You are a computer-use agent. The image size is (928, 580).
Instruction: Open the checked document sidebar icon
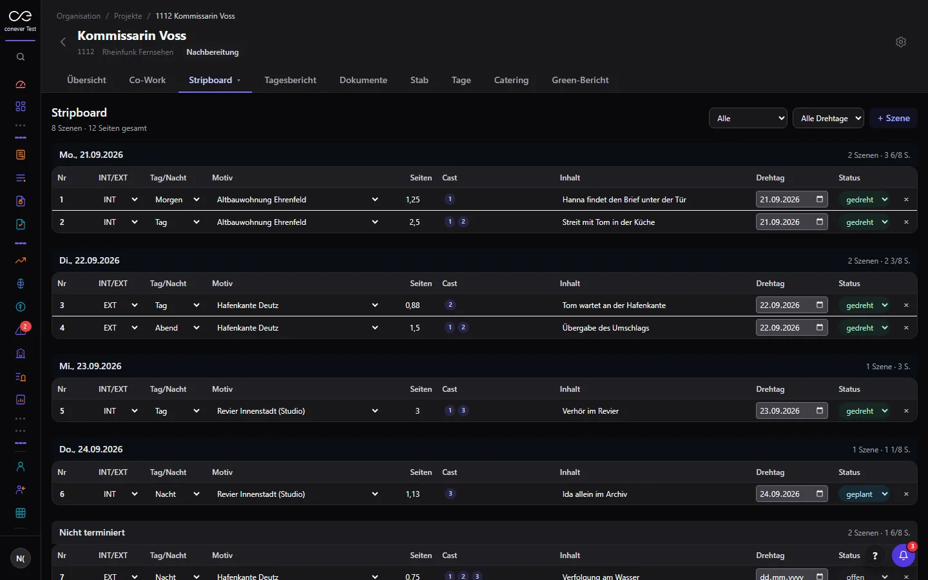point(21,224)
